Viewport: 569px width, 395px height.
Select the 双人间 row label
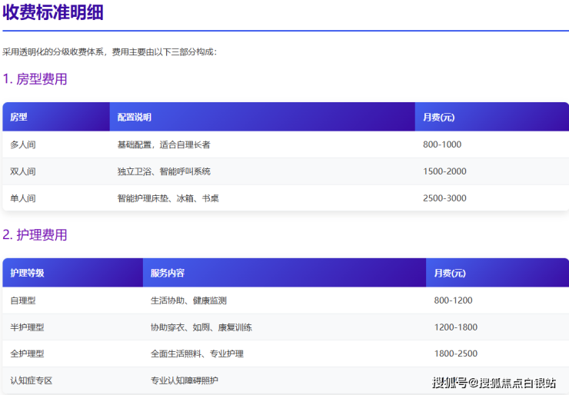pos(22,171)
